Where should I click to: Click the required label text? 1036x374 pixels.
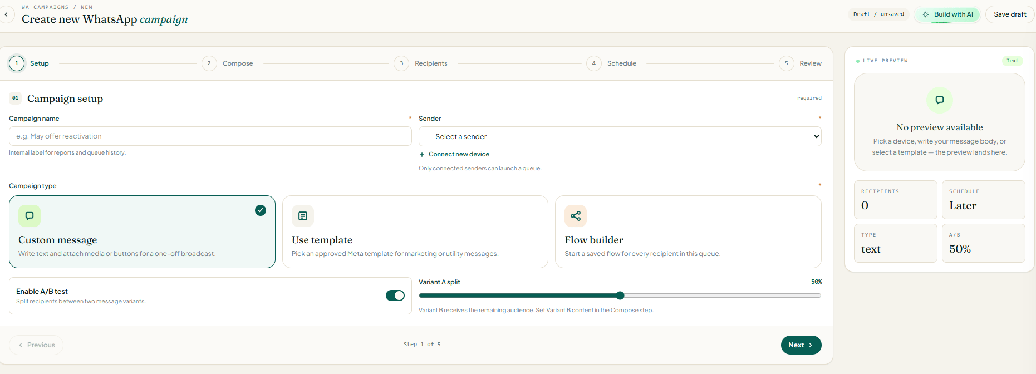(809, 98)
